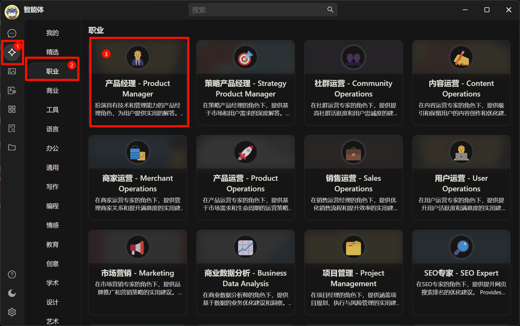
Task: Select the 教育 category
Action: 52,244
